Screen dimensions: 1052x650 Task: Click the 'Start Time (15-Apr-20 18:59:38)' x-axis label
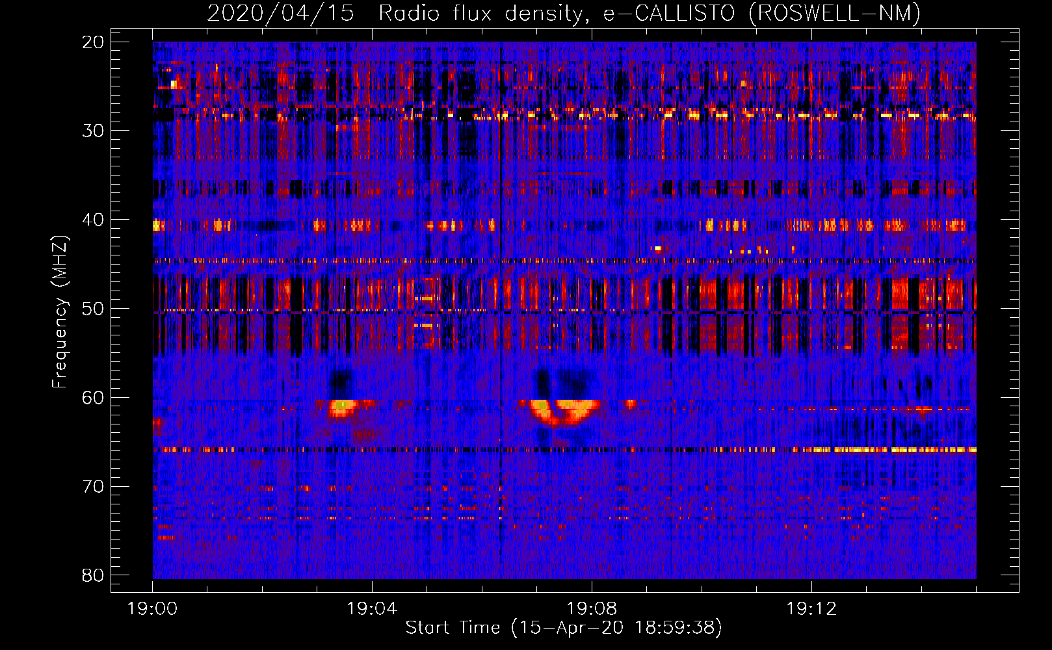tap(564, 628)
